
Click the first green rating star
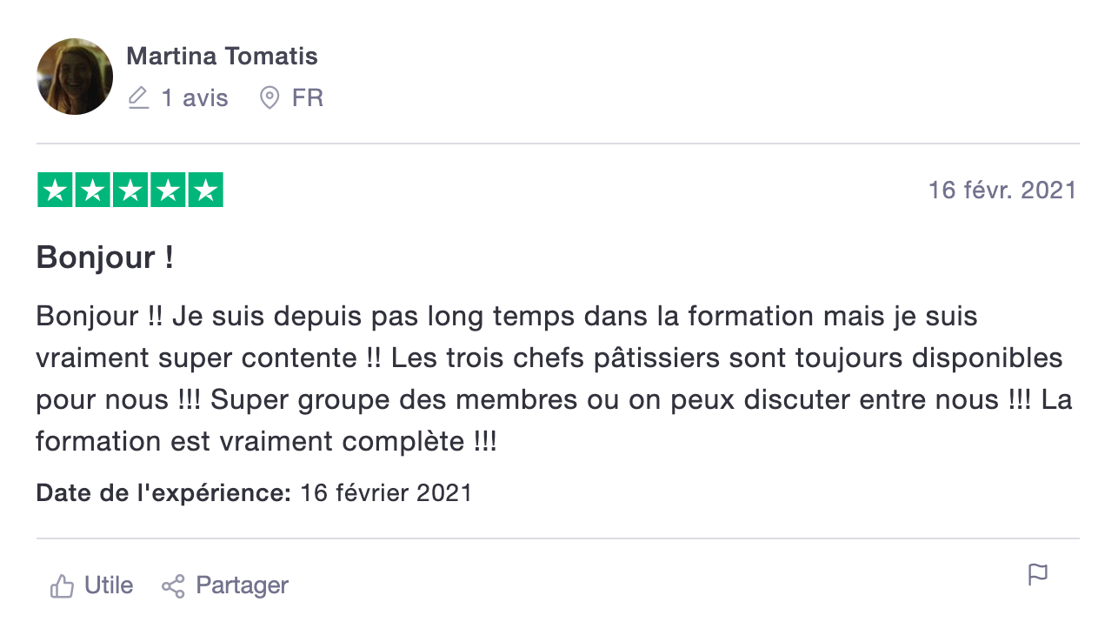(x=55, y=190)
